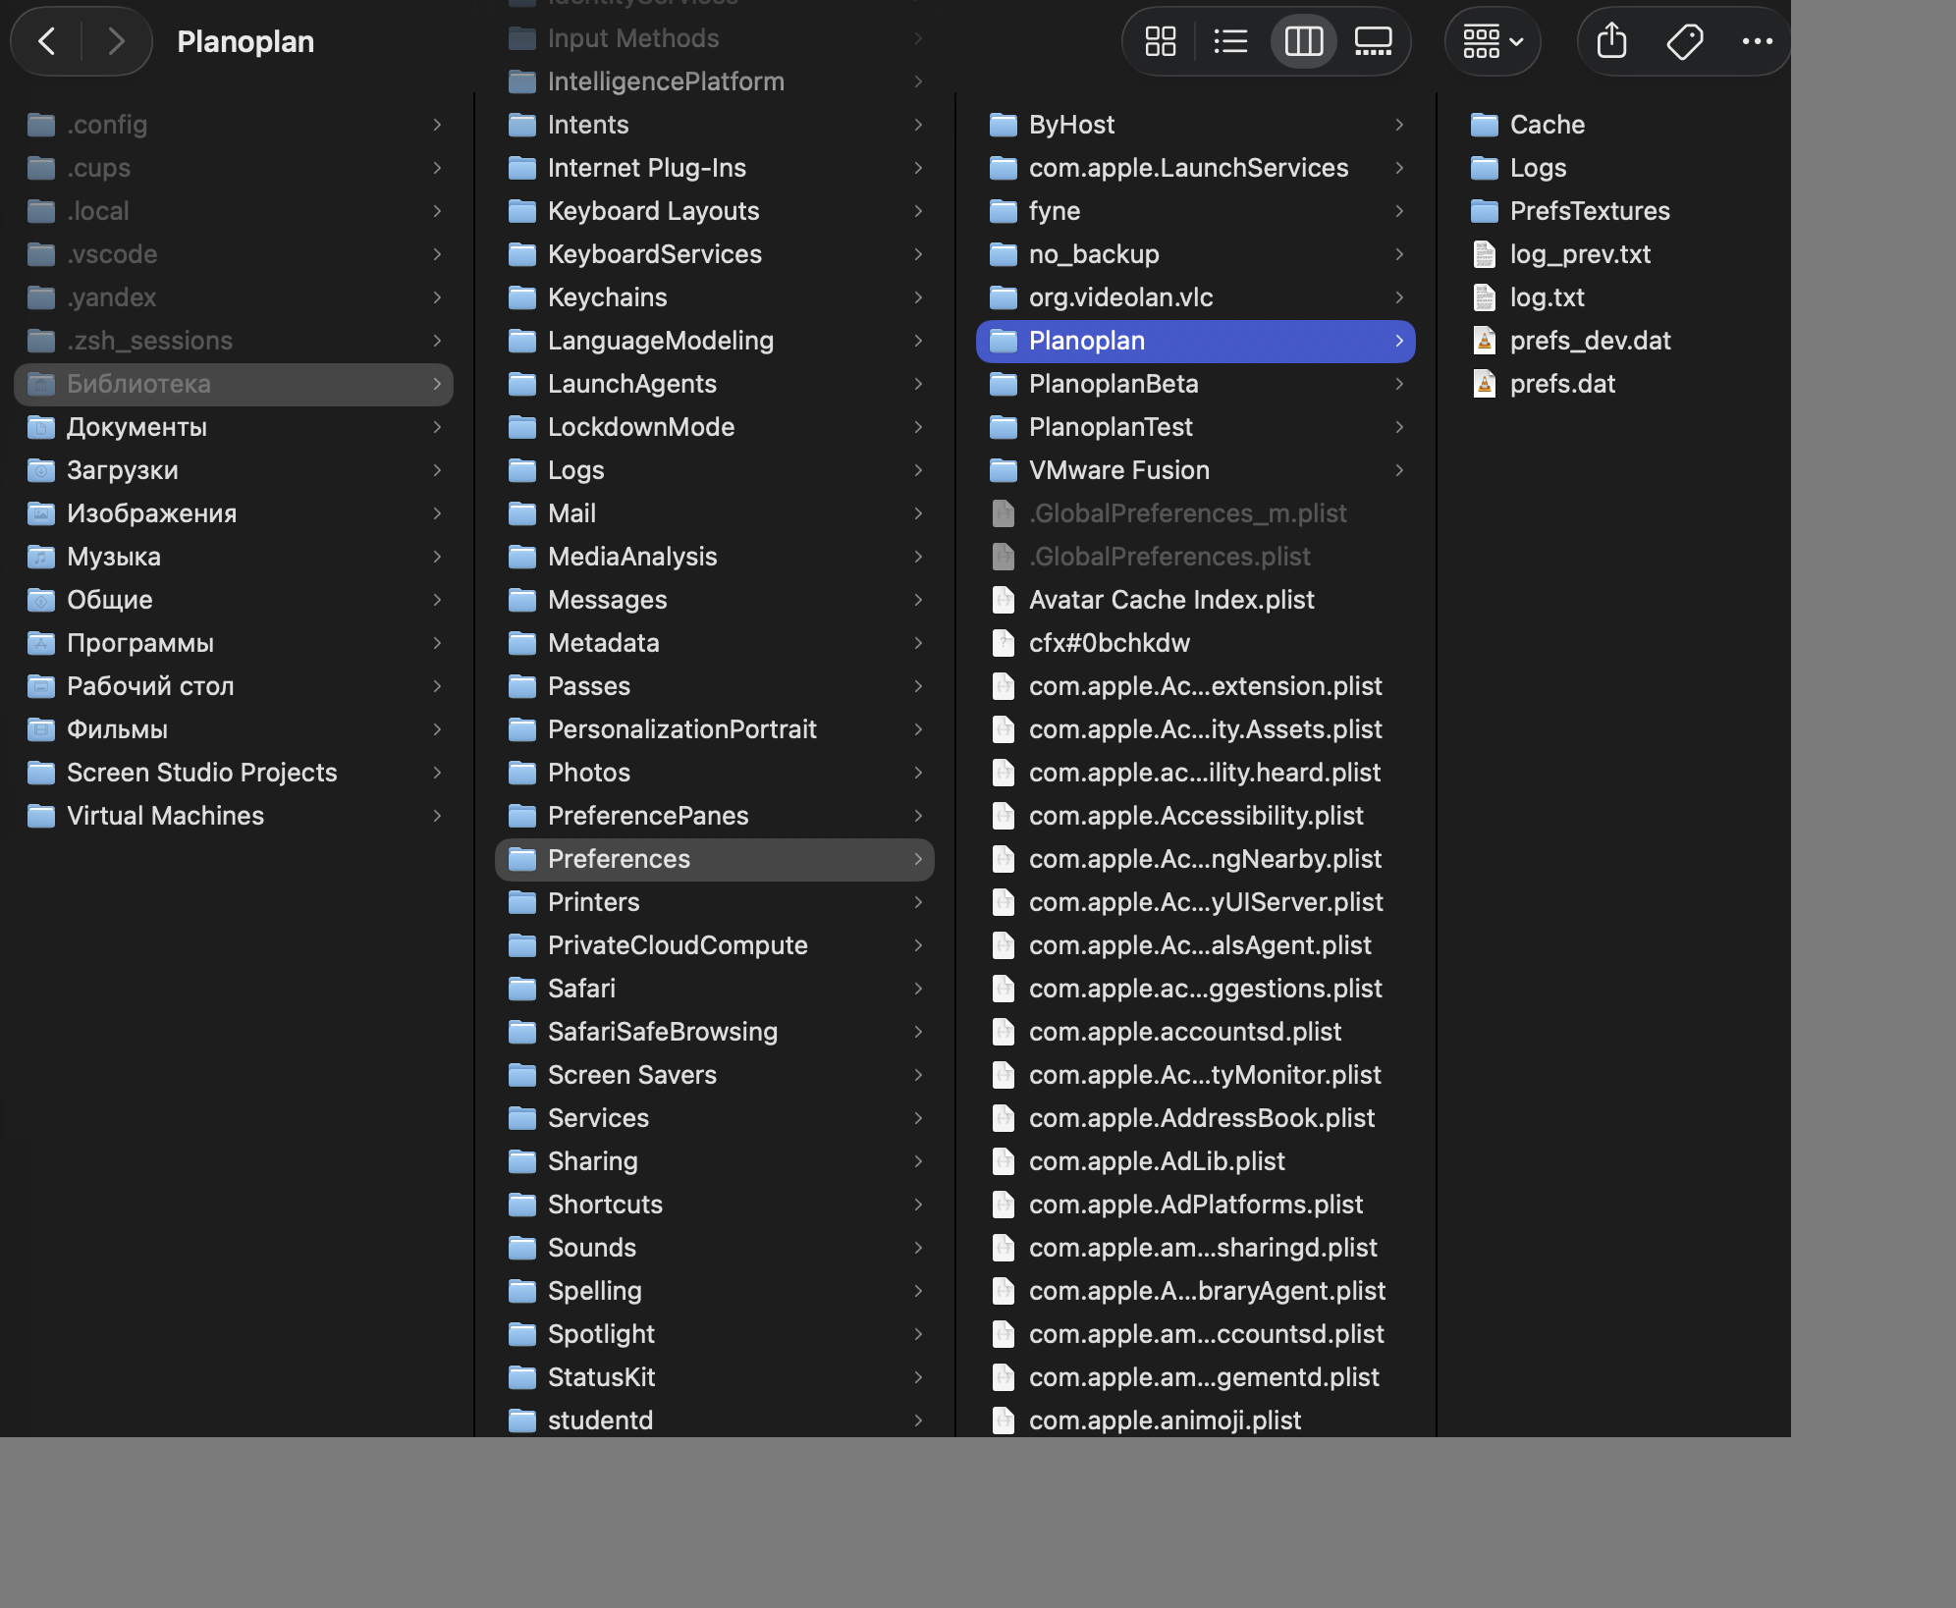Click the Forward navigation arrow
Viewport: 1956px width, 1608px height.
coord(117,41)
